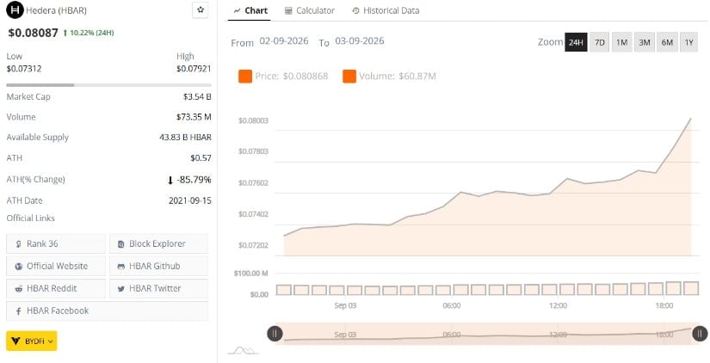
Task: Click the right range navigator handle
Action: (x=700, y=334)
